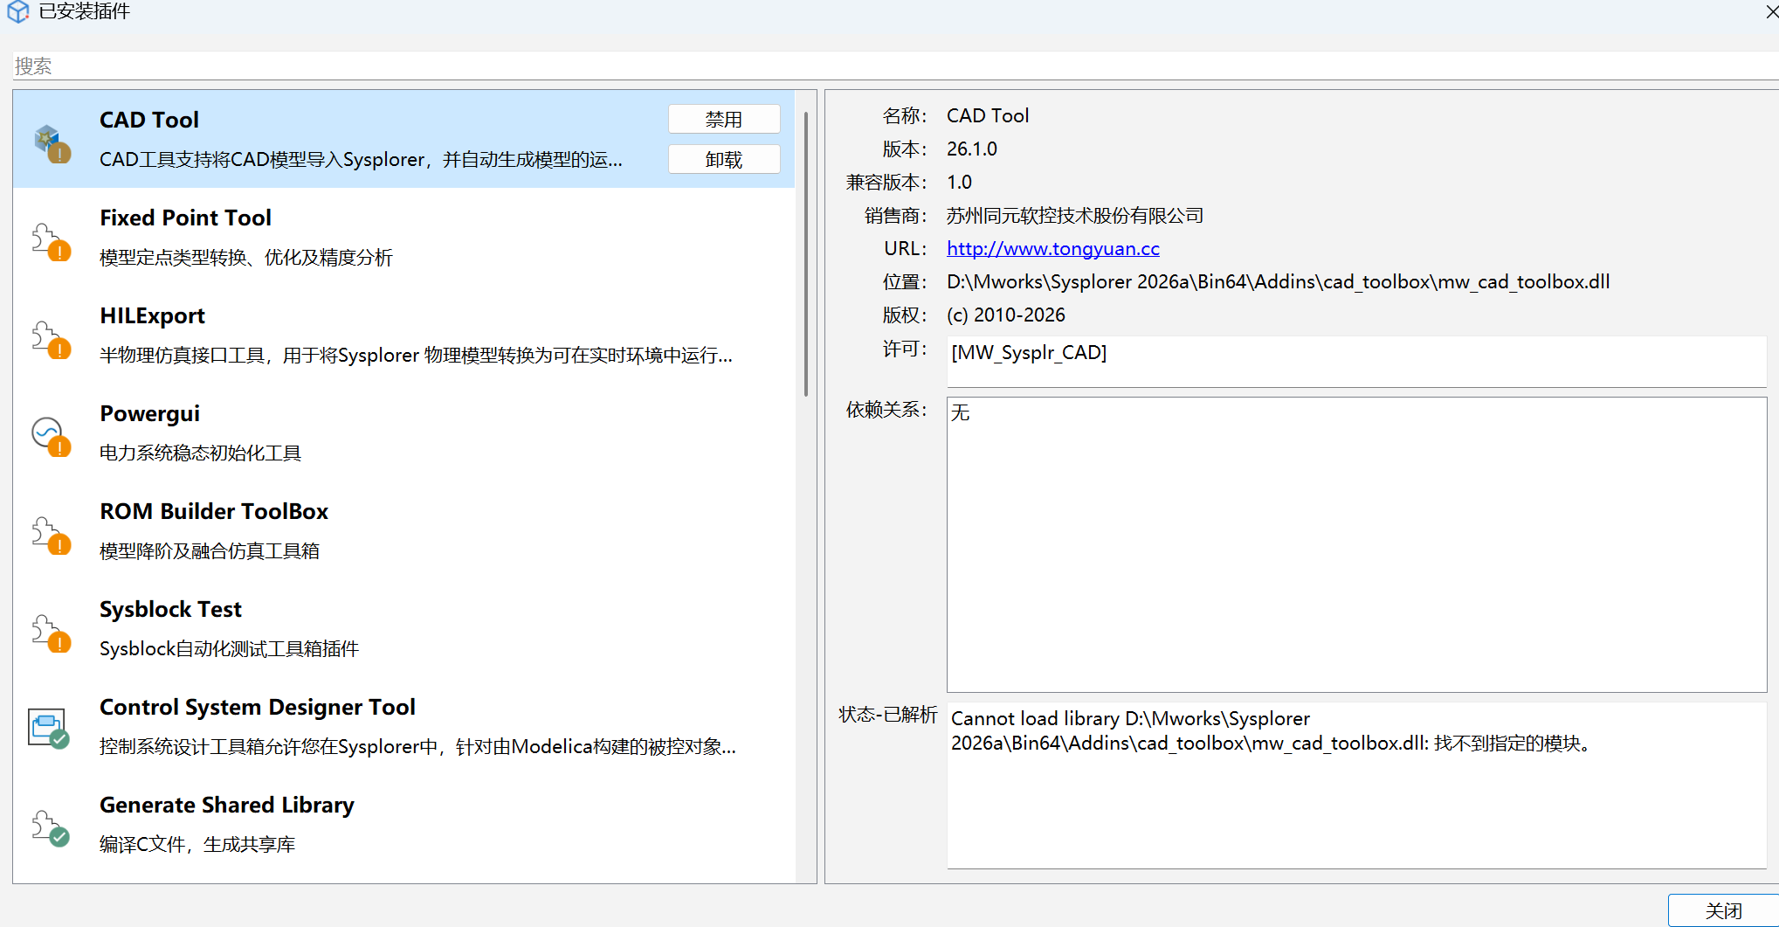
Task: Select the Sysblock Test plugin name
Action: [x=170, y=609]
